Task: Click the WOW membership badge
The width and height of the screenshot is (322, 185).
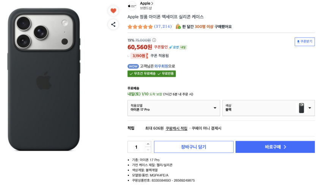Action: (133, 66)
